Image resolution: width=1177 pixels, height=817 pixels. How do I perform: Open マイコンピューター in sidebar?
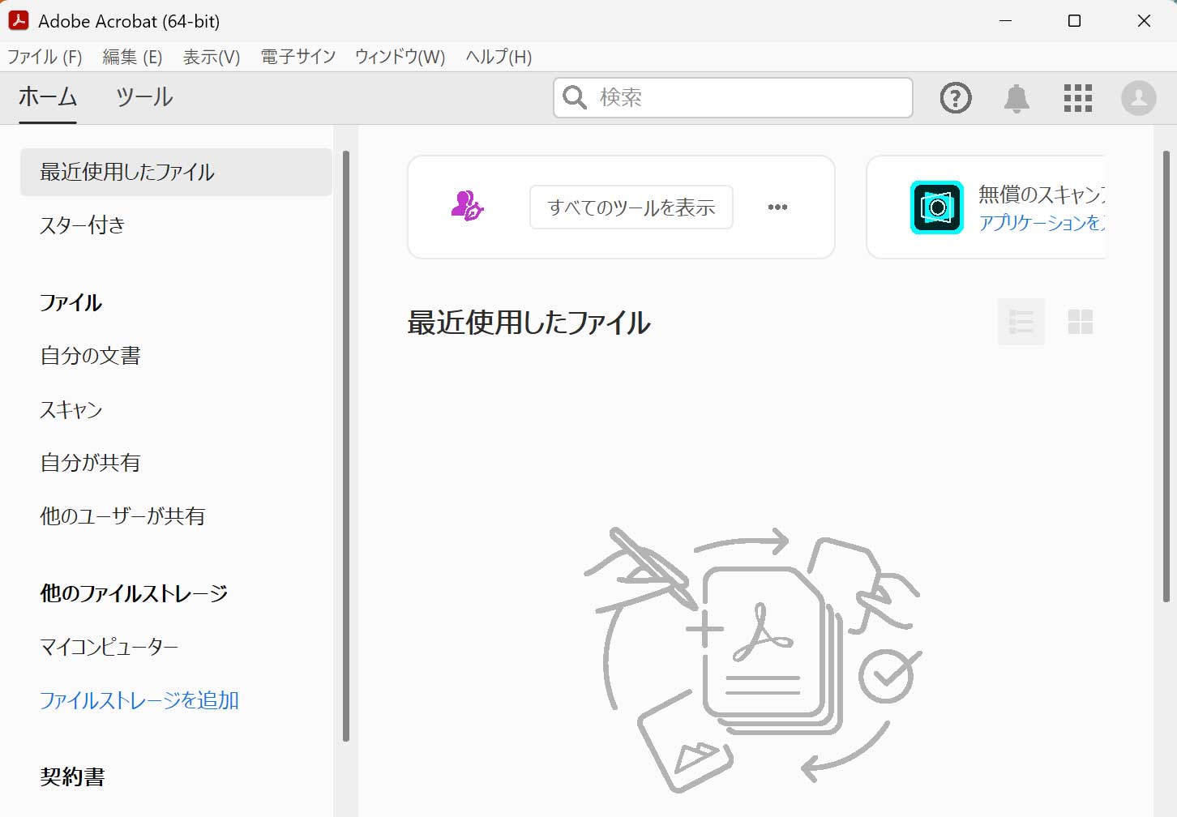point(109,647)
